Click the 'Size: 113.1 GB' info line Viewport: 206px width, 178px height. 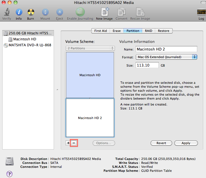[x=131, y=108]
